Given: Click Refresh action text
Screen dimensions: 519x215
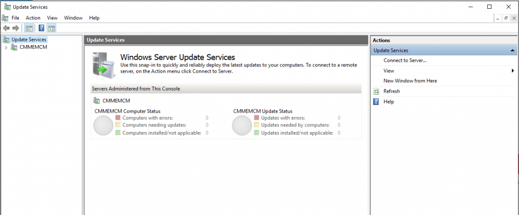Looking at the screenshot, I should pyautogui.click(x=392, y=91).
